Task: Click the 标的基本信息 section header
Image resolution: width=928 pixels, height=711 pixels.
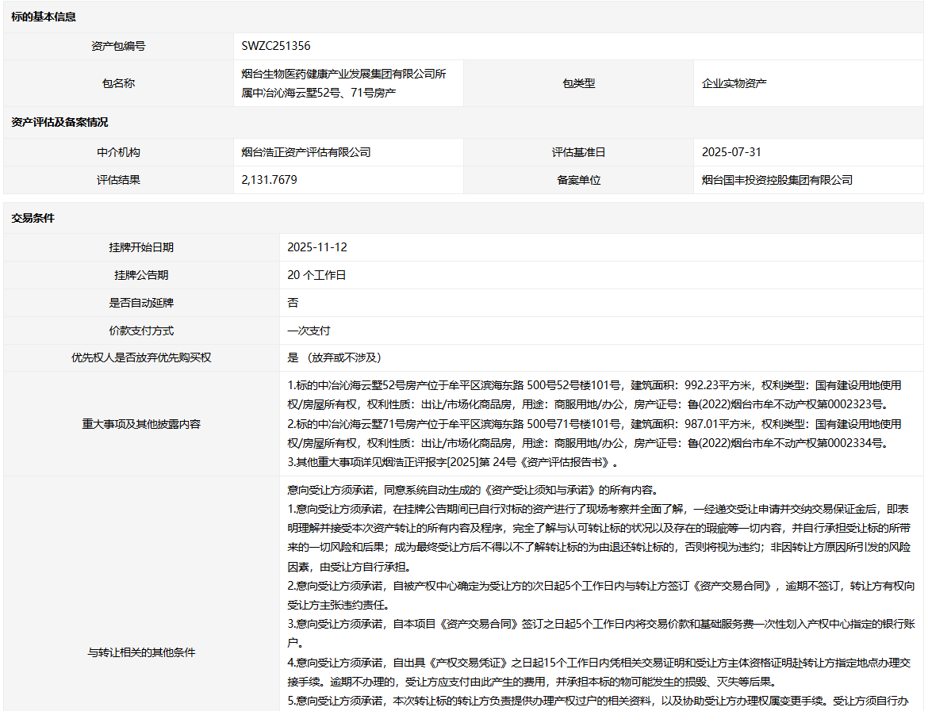Action: click(x=44, y=17)
